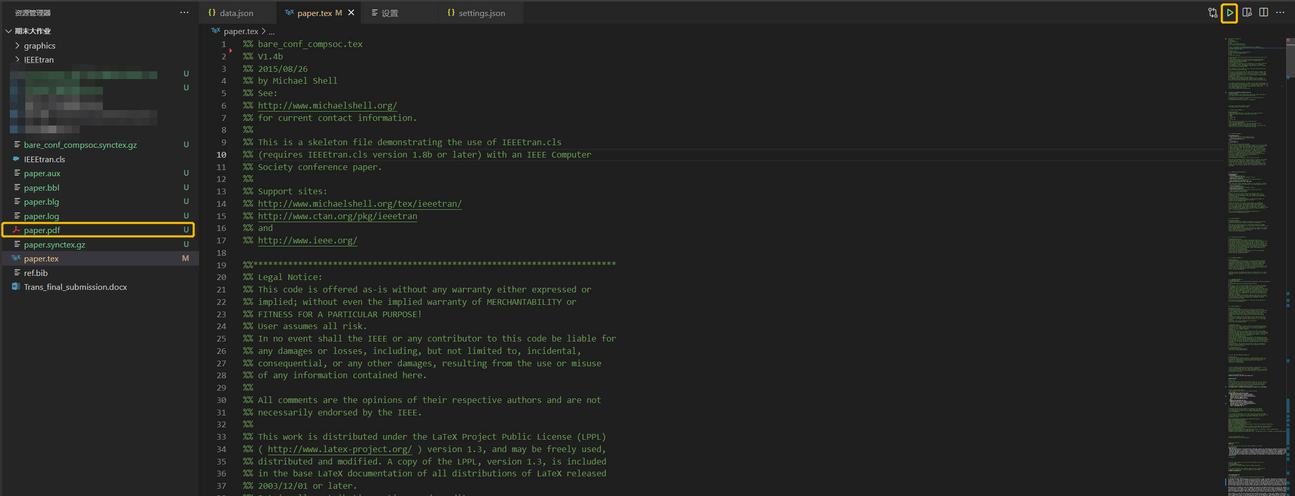Screen dimensions: 1295x496
Task: Open the View LaTeX PDF preview icon
Action: pyautogui.click(x=1247, y=13)
